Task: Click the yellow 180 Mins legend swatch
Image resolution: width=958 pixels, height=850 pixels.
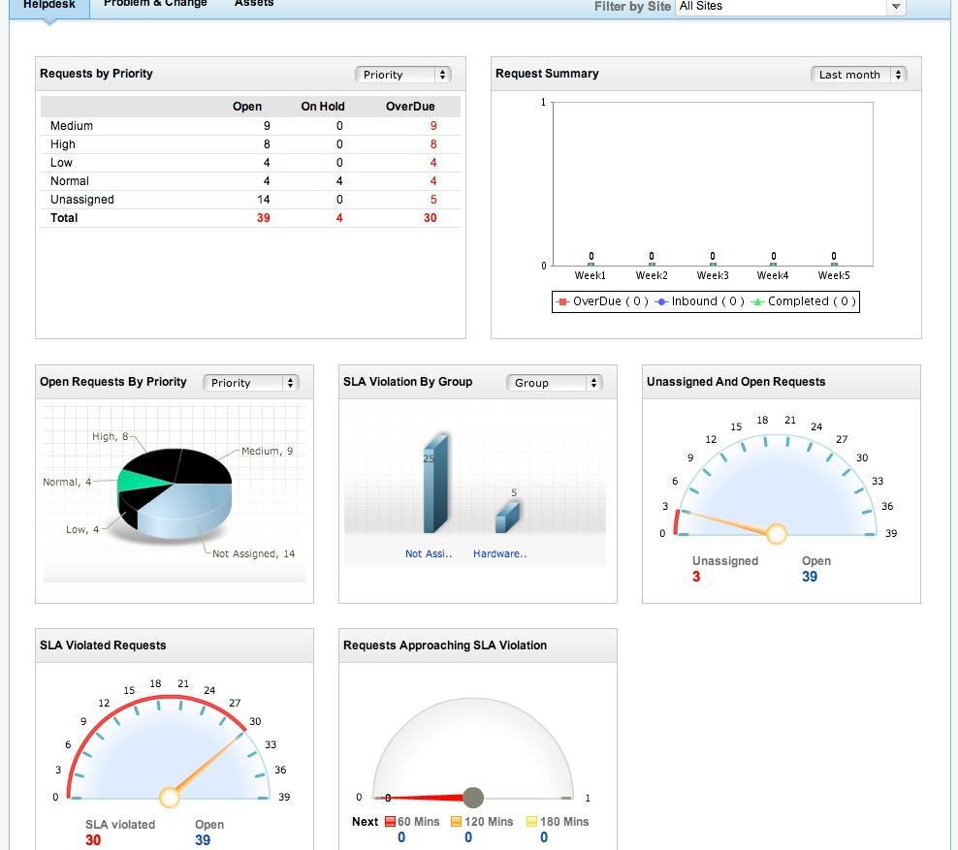Action: [x=531, y=822]
